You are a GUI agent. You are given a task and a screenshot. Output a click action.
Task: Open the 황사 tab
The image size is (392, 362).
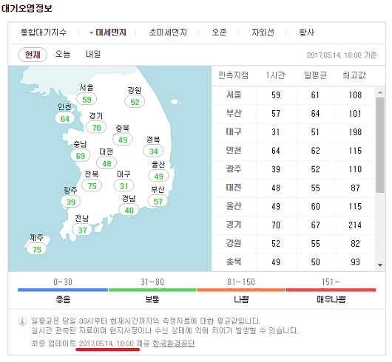(307, 33)
